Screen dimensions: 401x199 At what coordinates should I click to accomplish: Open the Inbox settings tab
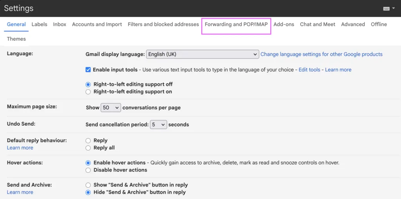tap(60, 24)
